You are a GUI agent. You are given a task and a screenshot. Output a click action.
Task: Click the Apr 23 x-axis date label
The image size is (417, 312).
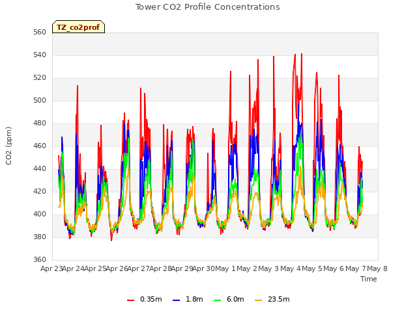click(x=51, y=268)
